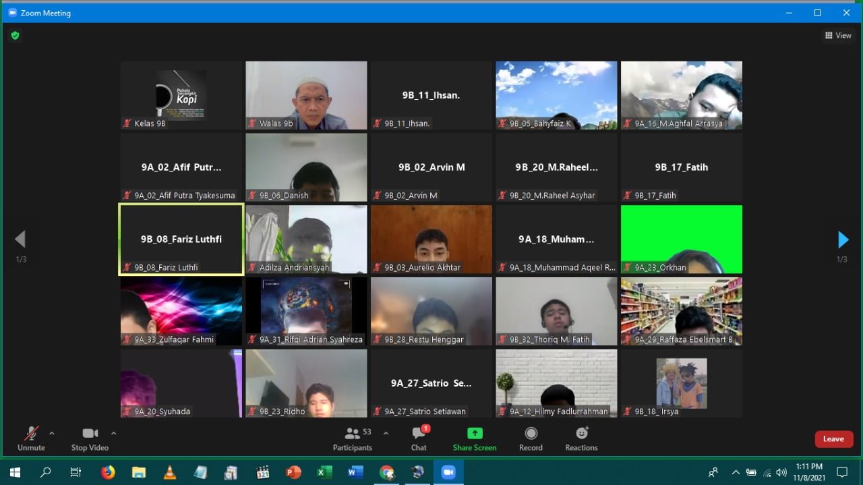This screenshot has height=485, width=863.
Task: Expand the video options arrow beside Stop Video
Action: pyautogui.click(x=113, y=433)
